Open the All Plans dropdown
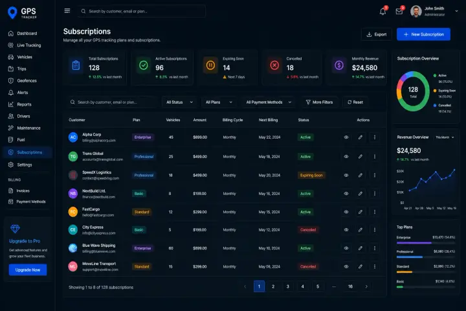 tap(219, 102)
